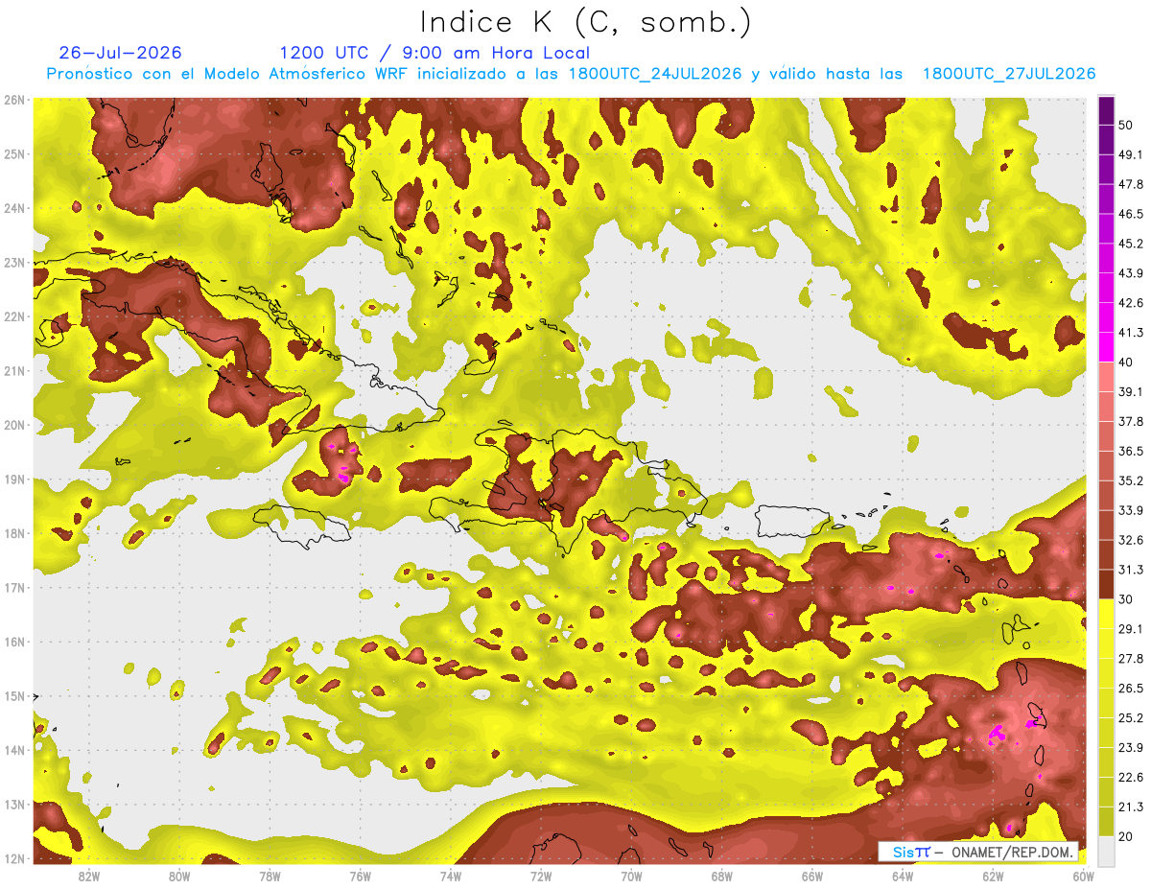
Task: Click the '74W' longitude label
Action: coord(451,877)
